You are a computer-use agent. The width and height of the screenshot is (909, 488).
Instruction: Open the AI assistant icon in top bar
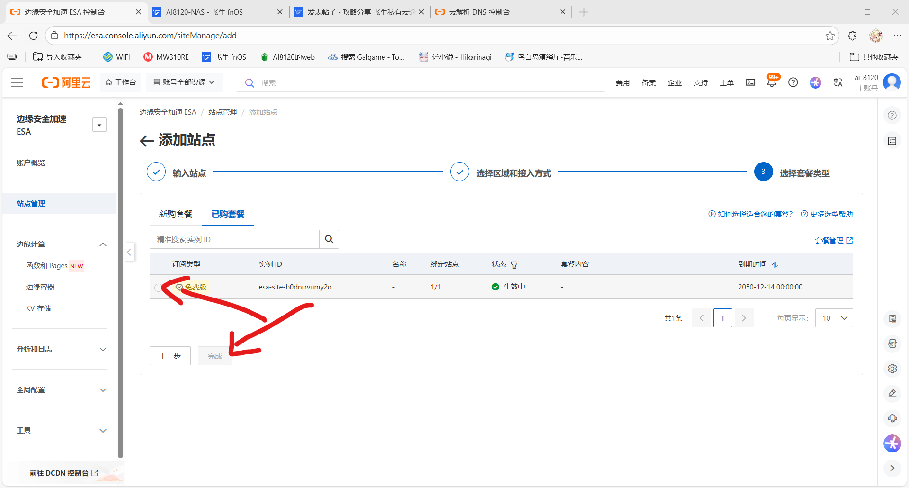tap(815, 82)
